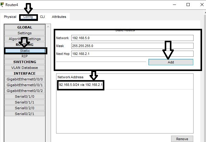This screenshot has width=206, height=142.
Task: Click the Mask input field
Action: coord(132,46)
